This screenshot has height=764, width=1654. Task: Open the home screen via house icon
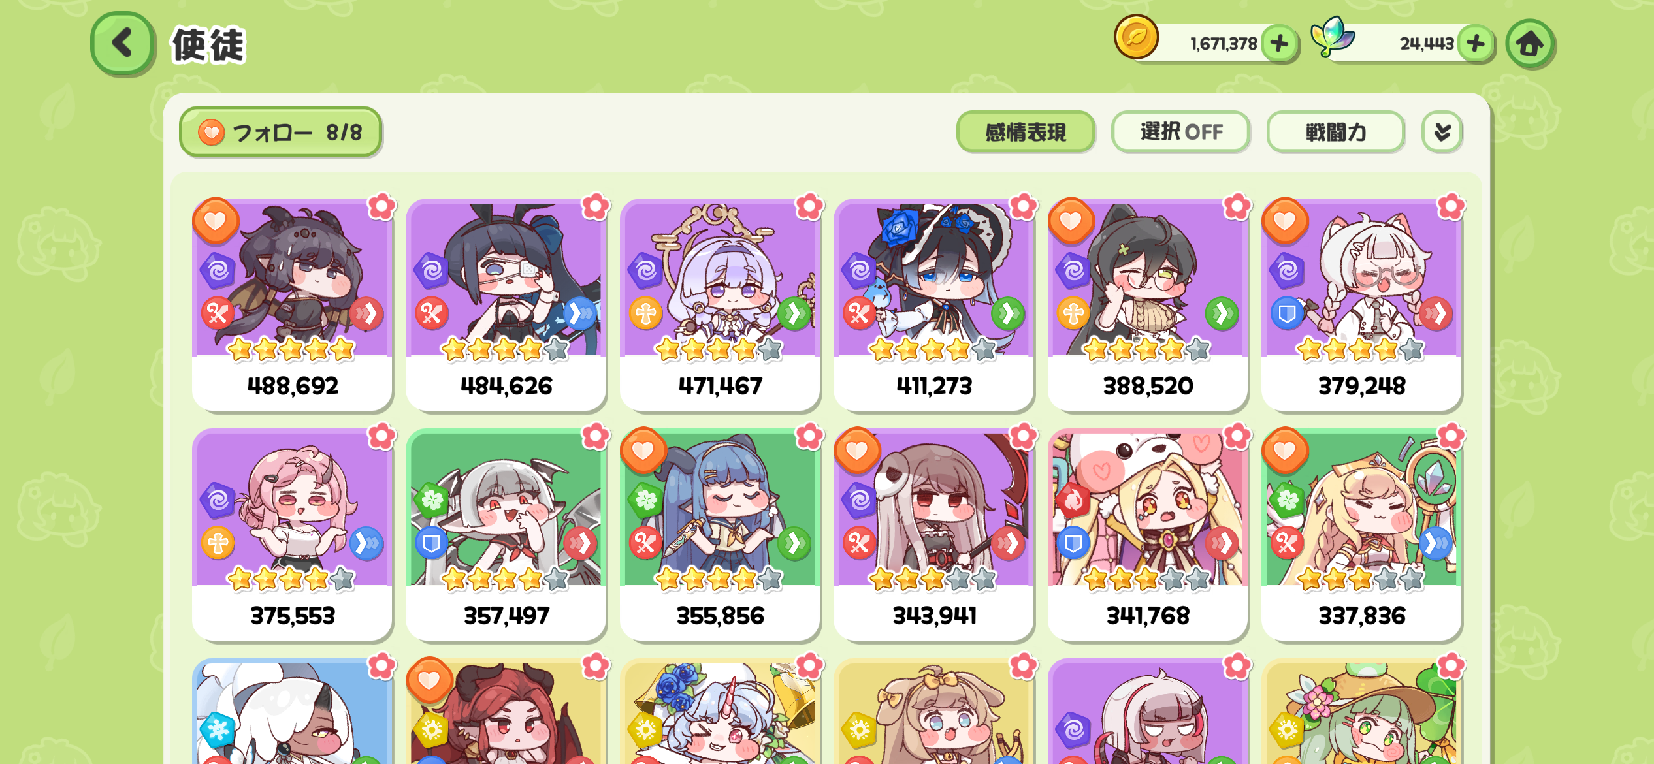point(1529,44)
